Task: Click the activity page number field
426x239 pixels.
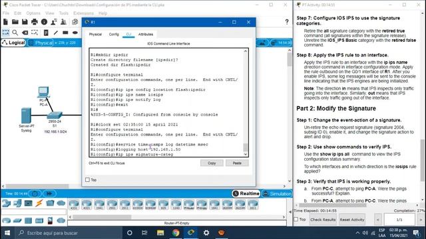Action: point(399,220)
